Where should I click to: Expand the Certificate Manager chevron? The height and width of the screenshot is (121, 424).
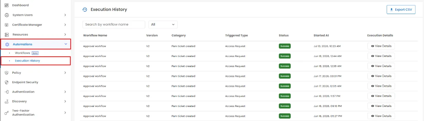point(65,25)
